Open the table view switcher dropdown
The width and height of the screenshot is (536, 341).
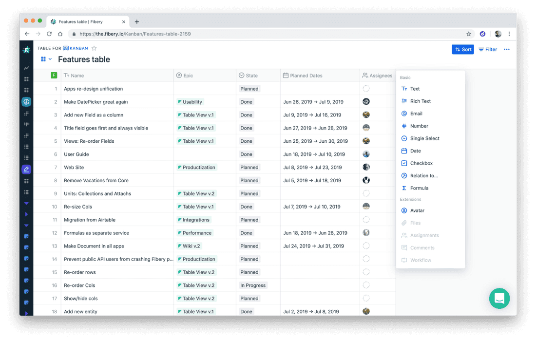pyautogui.click(x=46, y=59)
